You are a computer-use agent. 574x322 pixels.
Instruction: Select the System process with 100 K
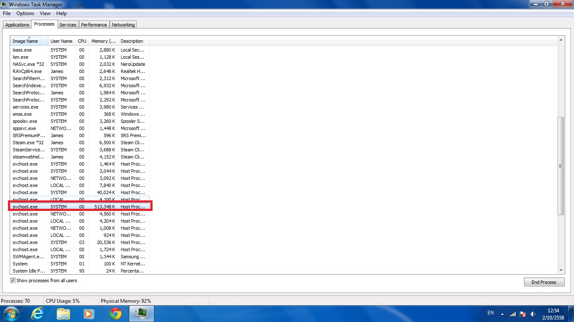pyautogui.click(x=80, y=264)
